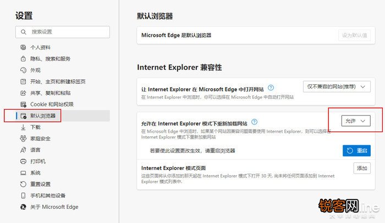Click the 手机和其他设备 phone icon
This screenshot has height=223, width=385.
tap(23, 196)
